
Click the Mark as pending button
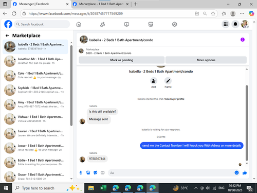[x=122, y=60]
